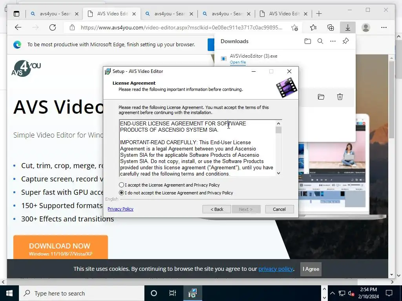402x301 pixels.
Task: Click the taskbar search box
Action: [82, 293]
